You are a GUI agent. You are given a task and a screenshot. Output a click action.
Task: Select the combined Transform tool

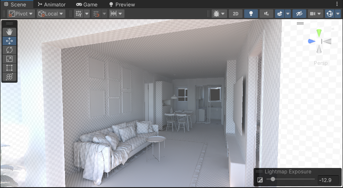[x=9, y=77]
